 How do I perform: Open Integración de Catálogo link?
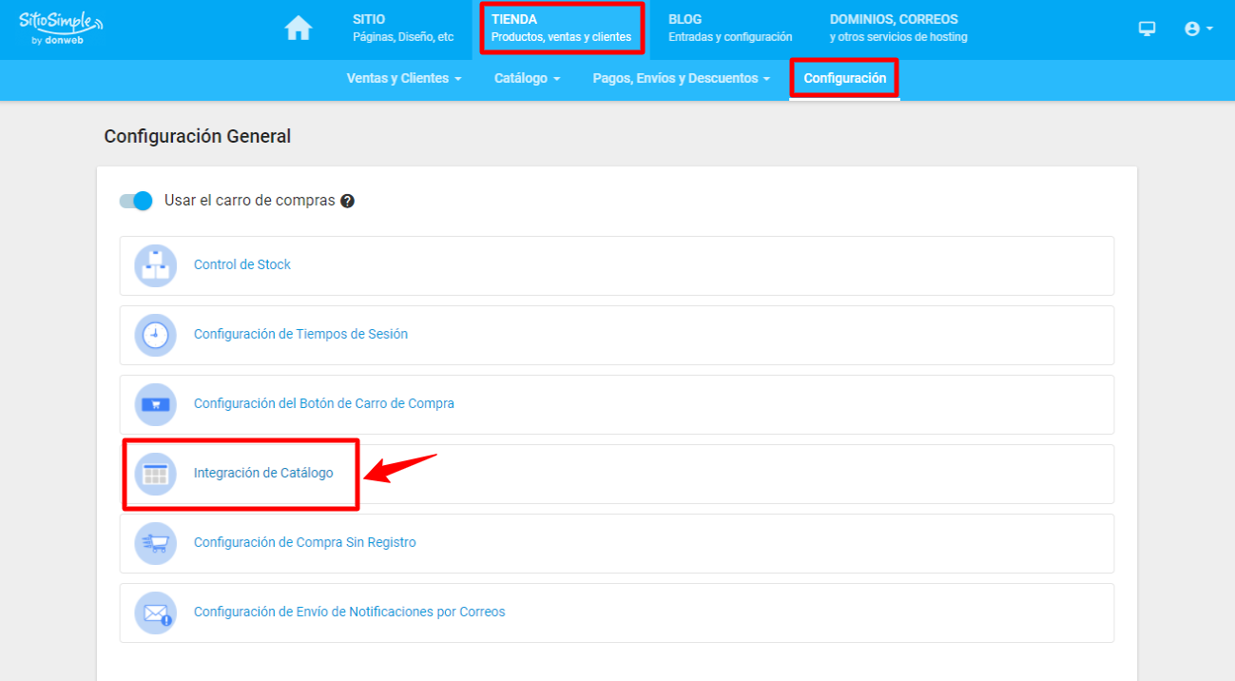tap(263, 473)
